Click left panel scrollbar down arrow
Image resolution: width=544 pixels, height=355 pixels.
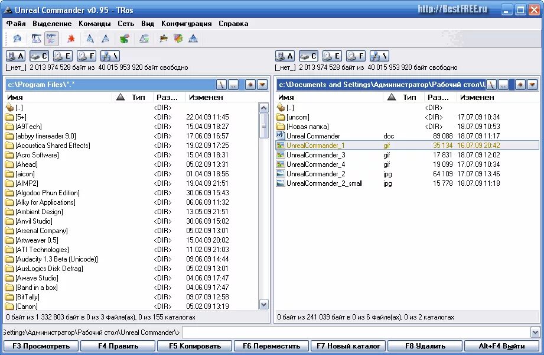(263, 305)
